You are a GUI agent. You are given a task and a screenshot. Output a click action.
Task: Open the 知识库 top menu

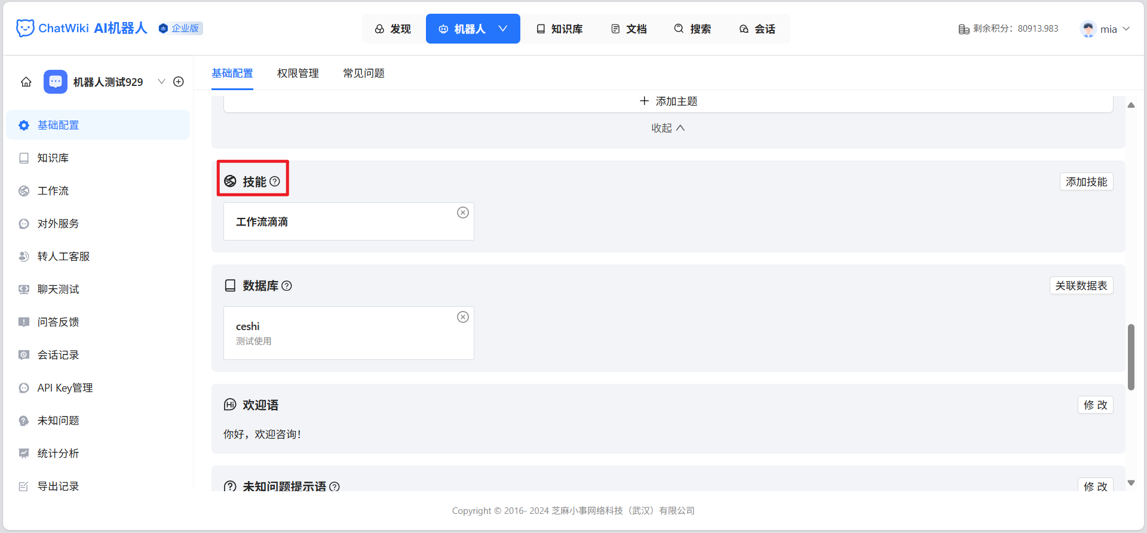(559, 29)
